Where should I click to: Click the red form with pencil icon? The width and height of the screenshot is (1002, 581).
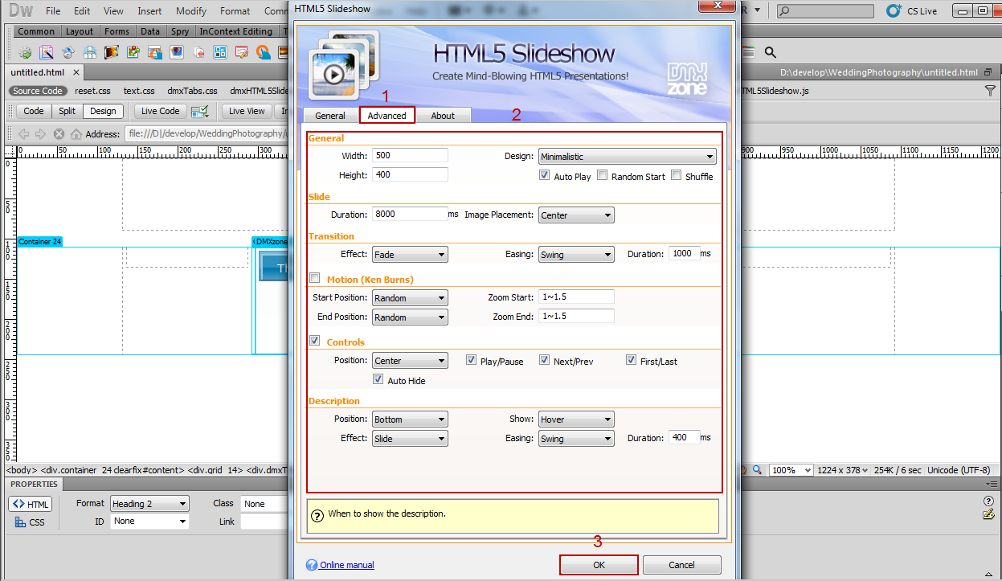(242, 52)
